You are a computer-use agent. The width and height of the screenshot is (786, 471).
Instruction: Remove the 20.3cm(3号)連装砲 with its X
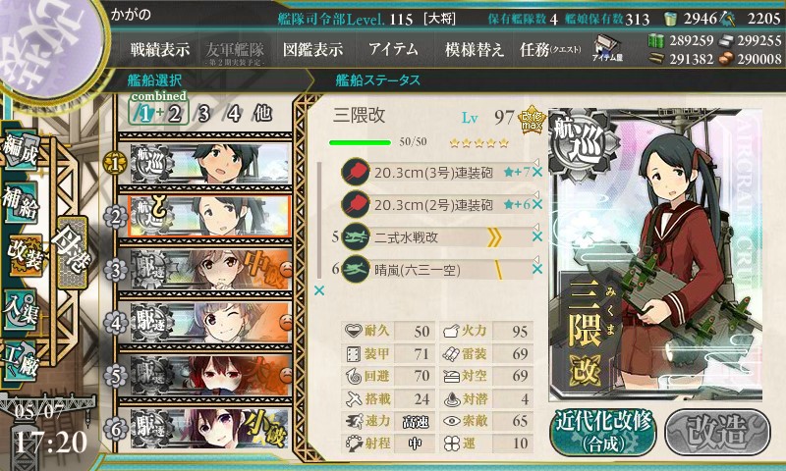point(537,173)
